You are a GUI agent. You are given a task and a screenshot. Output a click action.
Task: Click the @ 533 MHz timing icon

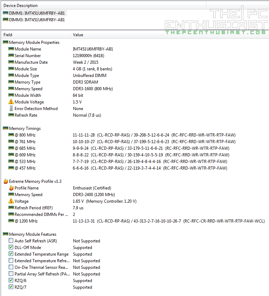(11, 161)
